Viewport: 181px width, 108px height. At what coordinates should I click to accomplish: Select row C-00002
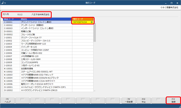coord(48,25)
